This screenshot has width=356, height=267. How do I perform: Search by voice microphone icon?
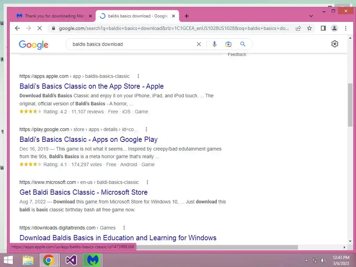pyautogui.click(x=214, y=44)
